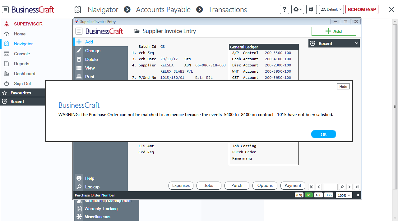Click the Purch button

(x=237, y=186)
